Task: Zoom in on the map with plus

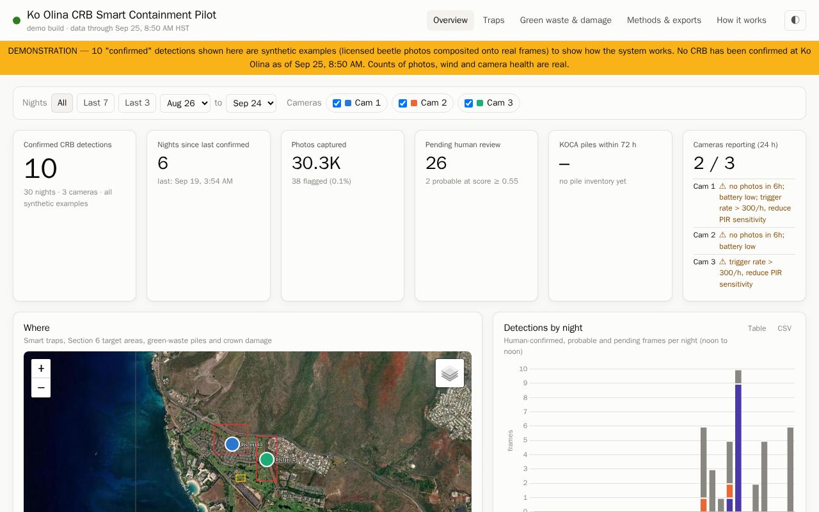Action: pos(41,369)
